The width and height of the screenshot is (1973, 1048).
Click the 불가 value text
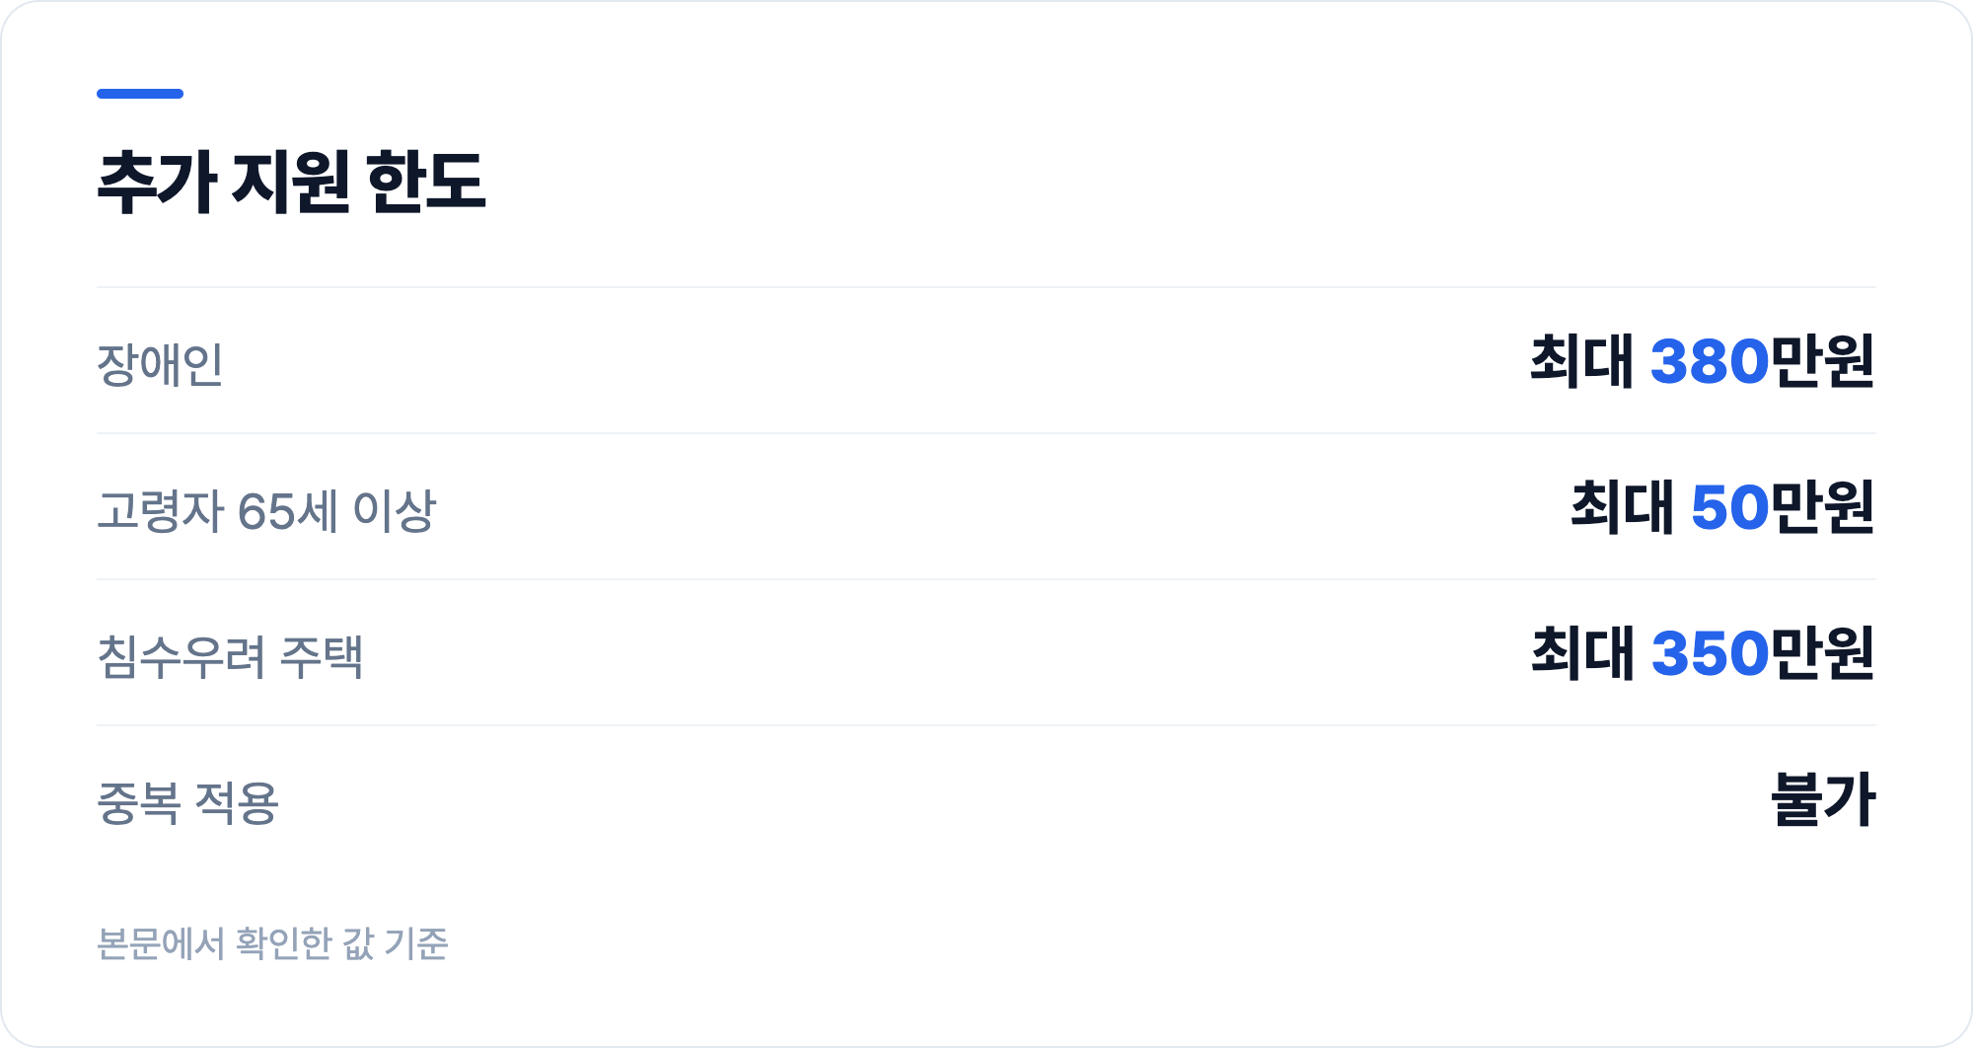click(x=1823, y=798)
